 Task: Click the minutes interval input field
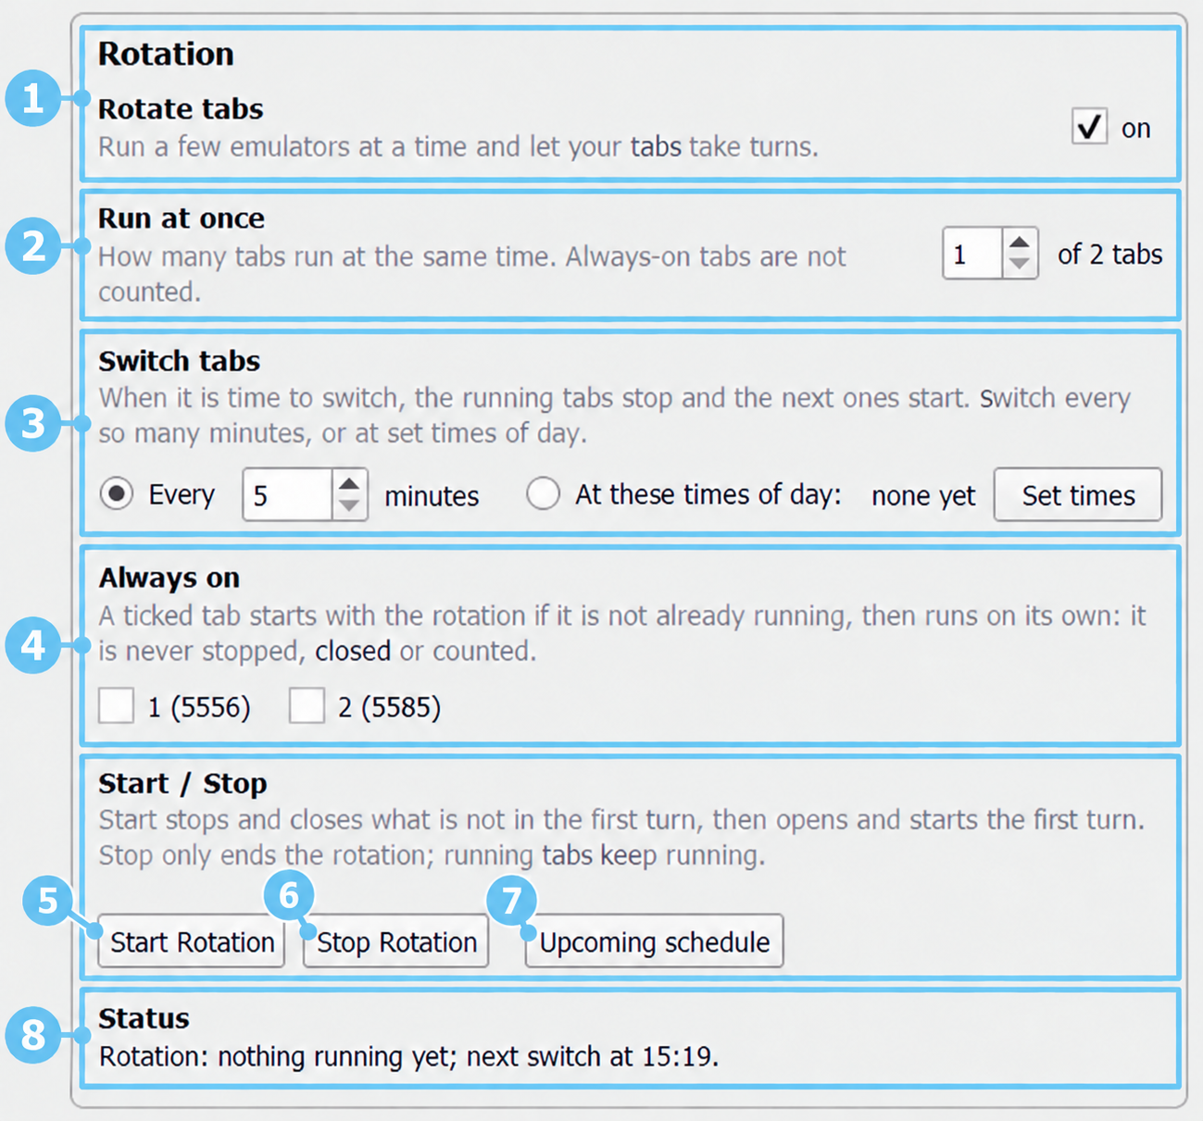(286, 495)
